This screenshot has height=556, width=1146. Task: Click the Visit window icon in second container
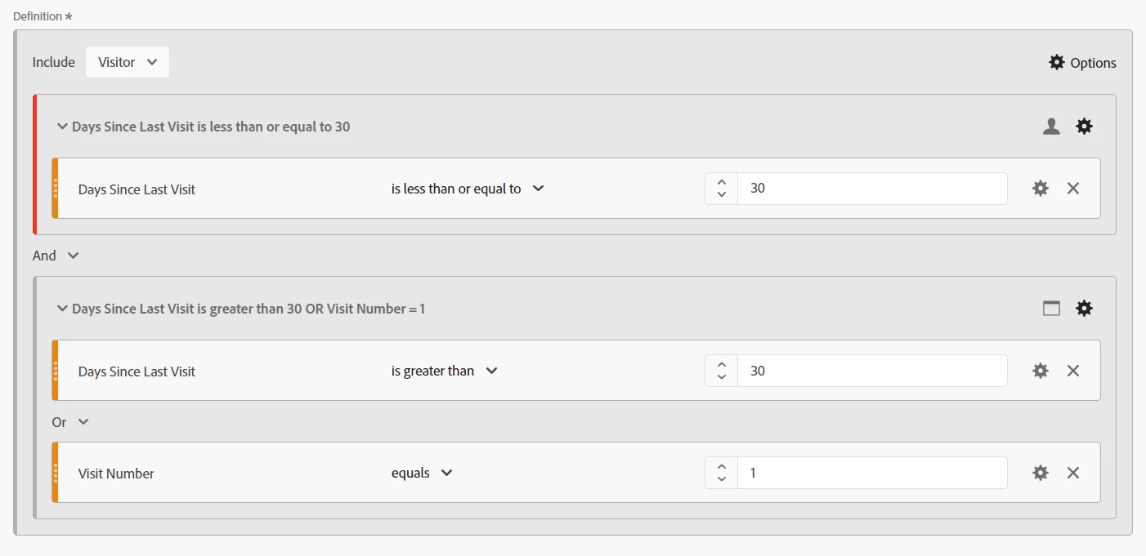[x=1051, y=309]
